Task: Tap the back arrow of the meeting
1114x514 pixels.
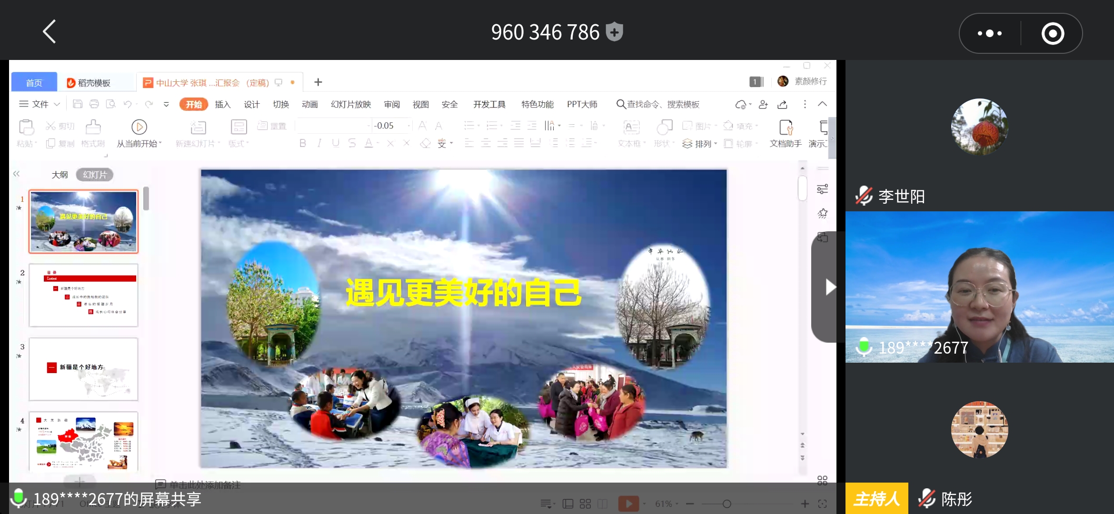Action: click(x=50, y=32)
